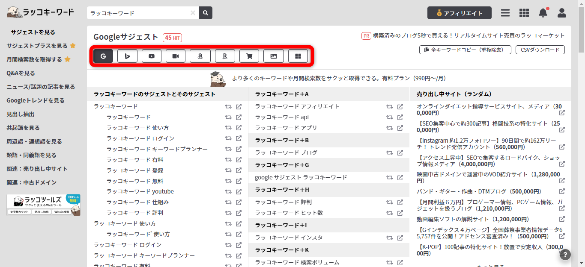Image resolution: width=585 pixels, height=267 pixels.
Task: Click google サジェスト ラッコキーワード suggestion
Action: point(301,177)
